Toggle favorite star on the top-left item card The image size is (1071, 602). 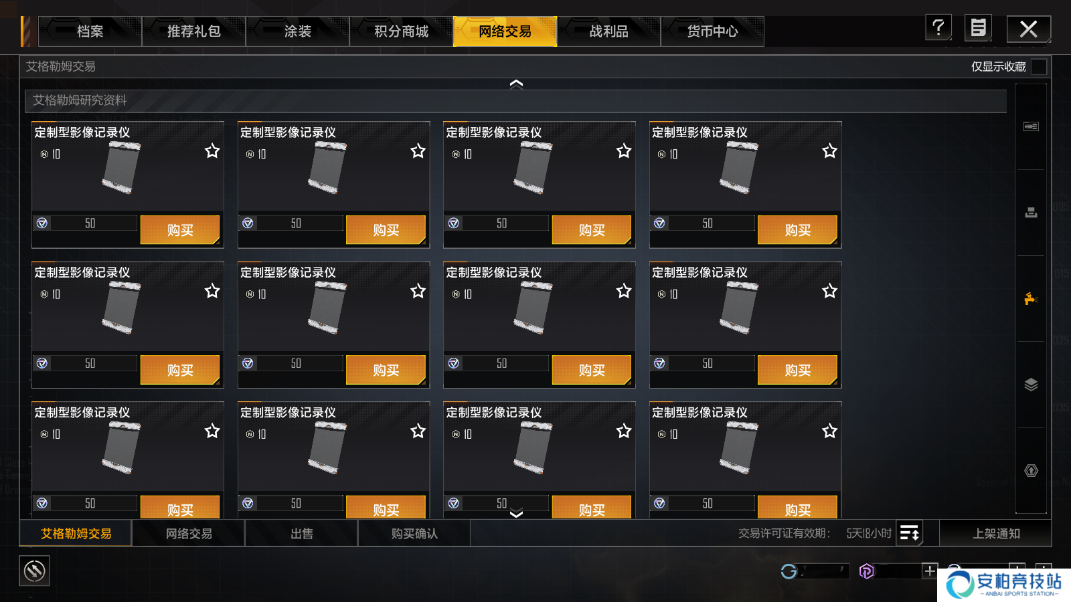[x=212, y=151]
